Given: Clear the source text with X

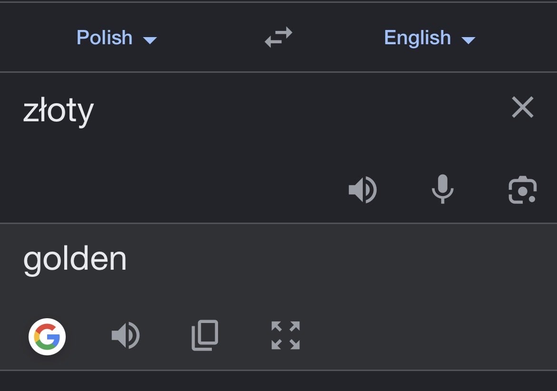Looking at the screenshot, I should (x=523, y=107).
